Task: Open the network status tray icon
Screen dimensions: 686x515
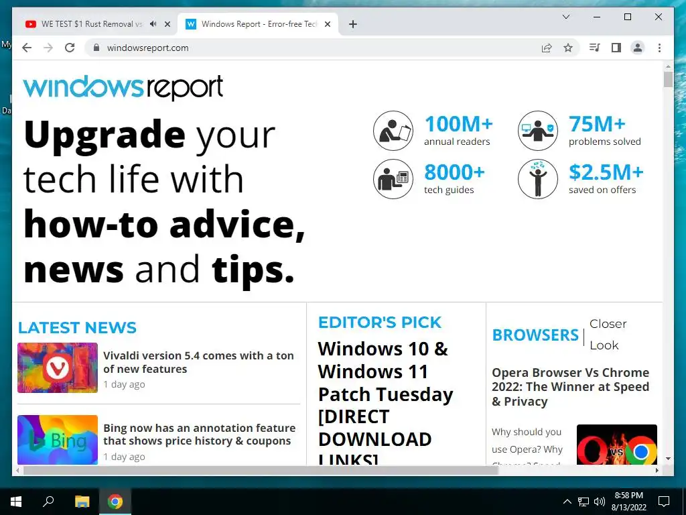Action: (x=584, y=502)
